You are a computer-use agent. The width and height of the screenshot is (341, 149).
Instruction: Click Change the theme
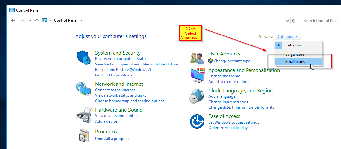[x=224, y=76]
